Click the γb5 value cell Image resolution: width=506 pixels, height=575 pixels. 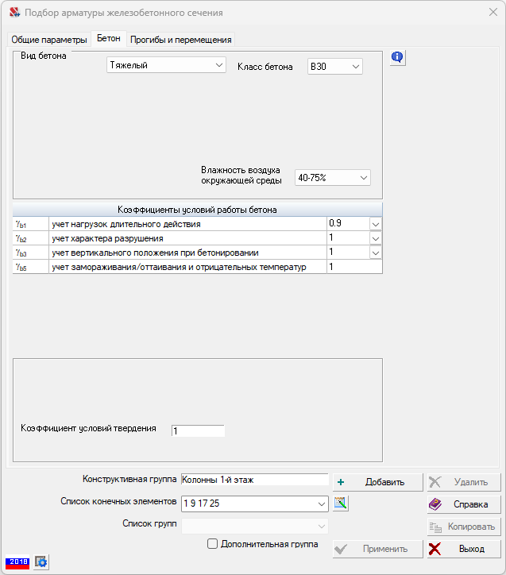(x=354, y=267)
